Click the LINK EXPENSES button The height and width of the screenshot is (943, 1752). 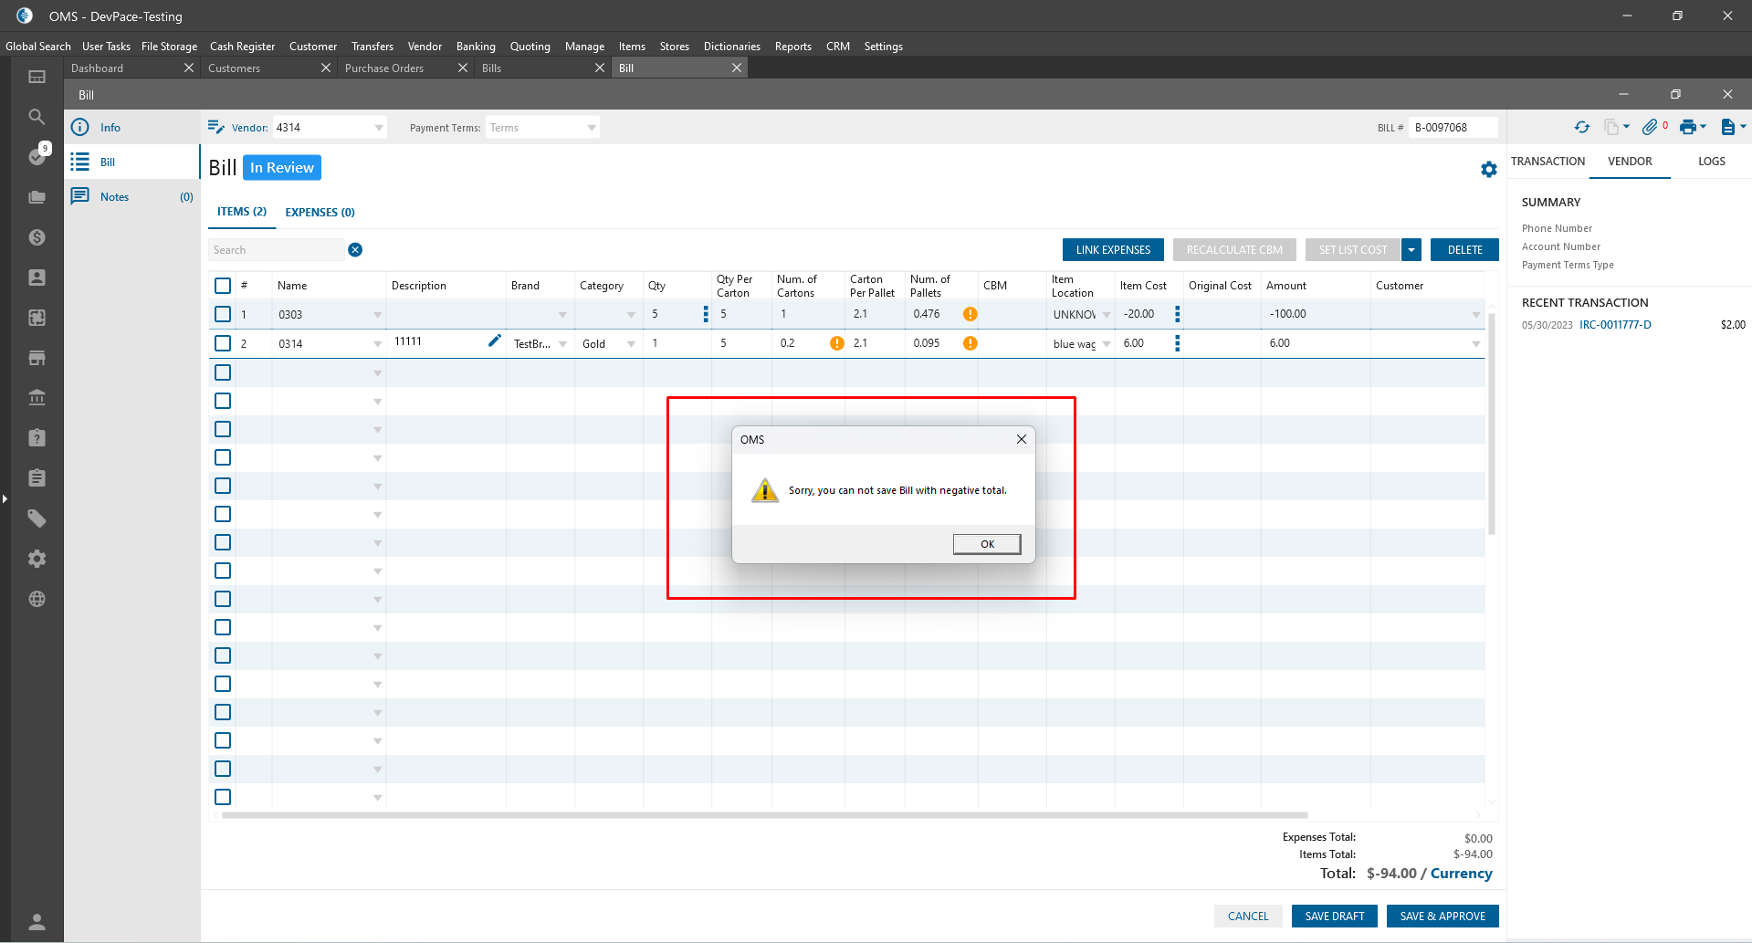click(1113, 250)
